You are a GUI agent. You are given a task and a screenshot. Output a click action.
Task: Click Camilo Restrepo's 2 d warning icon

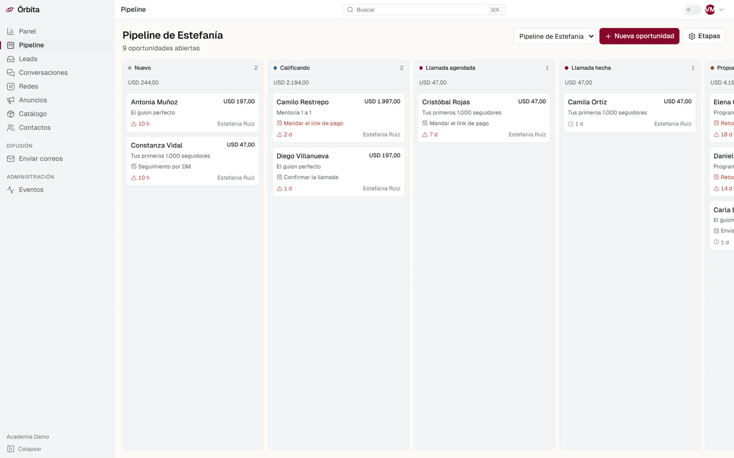coord(279,135)
